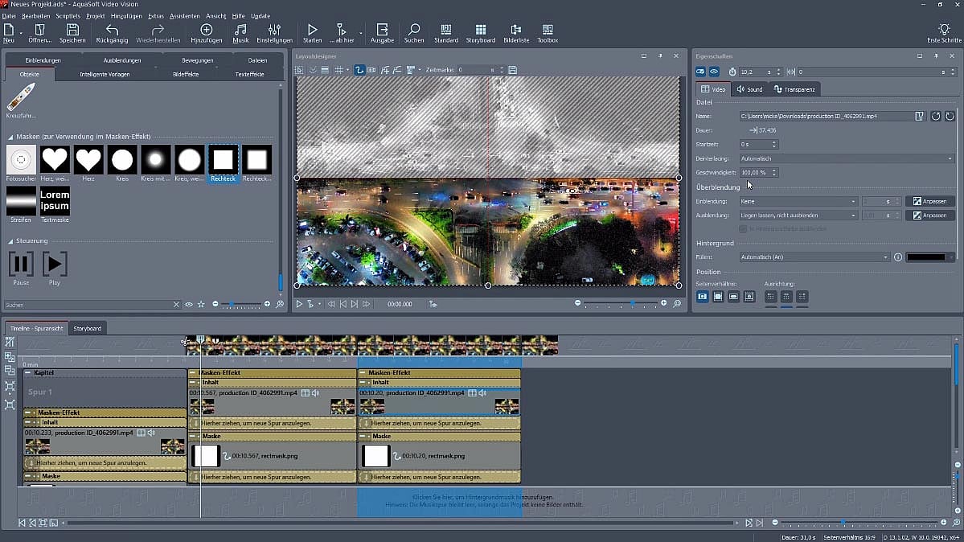Screen dimensions: 964x542
Task: Open the Bilderliste view
Action: tap(515, 33)
